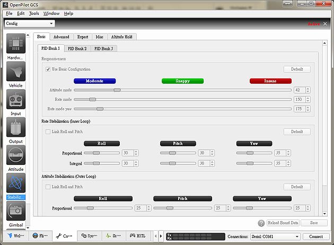Open the File menu
This screenshot has width=334, height=245.
pos(9,13)
